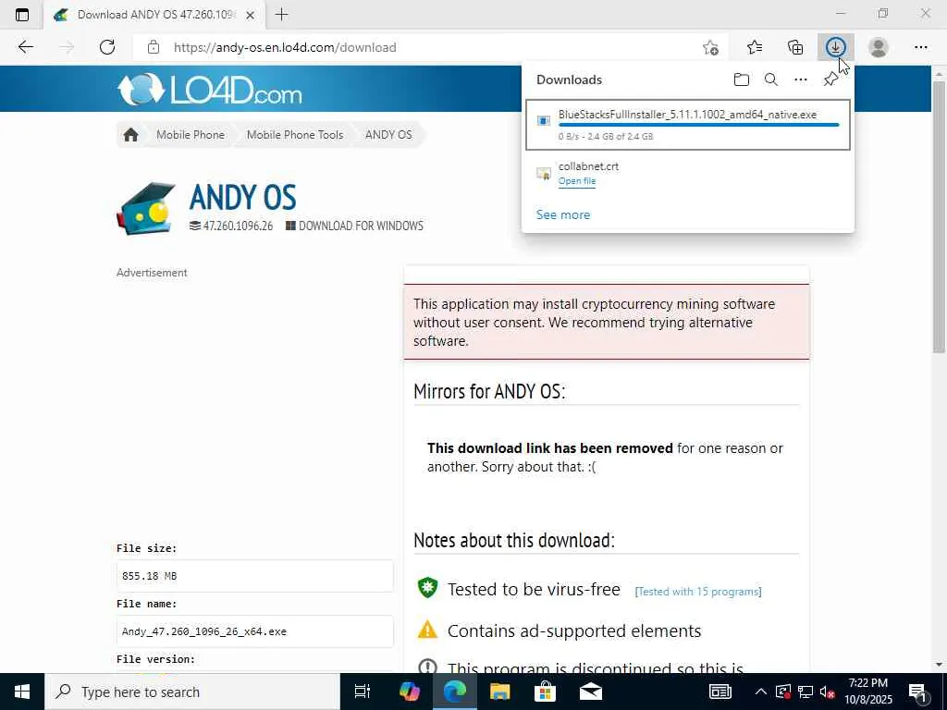Screen dimensions: 947x710
Task: Open Tested with 15 programs link
Action: [x=698, y=592]
